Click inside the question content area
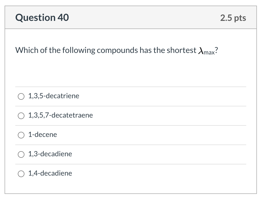 tap(131, 71)
